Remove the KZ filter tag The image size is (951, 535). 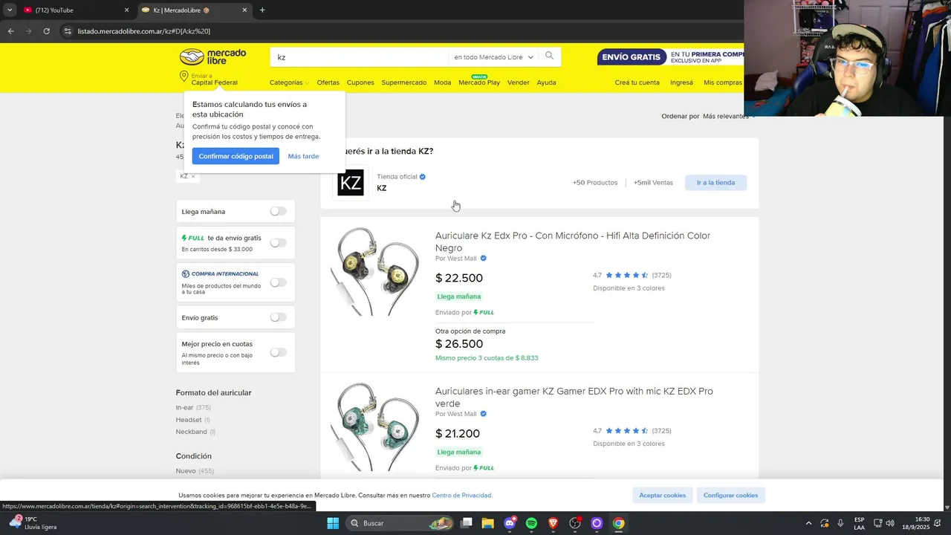click(193, 176)
